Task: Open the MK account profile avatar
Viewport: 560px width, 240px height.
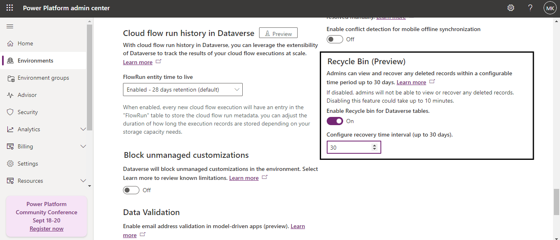Action: click(550, 8)
